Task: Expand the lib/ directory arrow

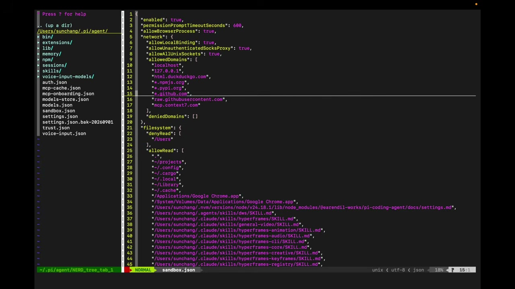Action: (x=39, y=48)
